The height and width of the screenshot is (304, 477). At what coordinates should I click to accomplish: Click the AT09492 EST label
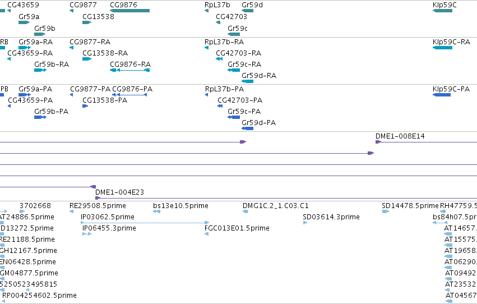click(461, 273)
